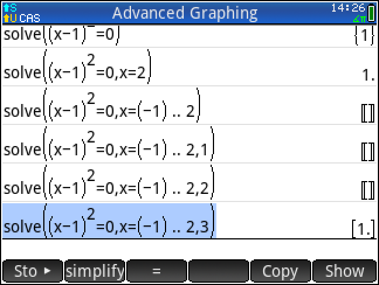This screenshot has height=285, width=379.
Task: Click the empty command input line
Action: 189,248
